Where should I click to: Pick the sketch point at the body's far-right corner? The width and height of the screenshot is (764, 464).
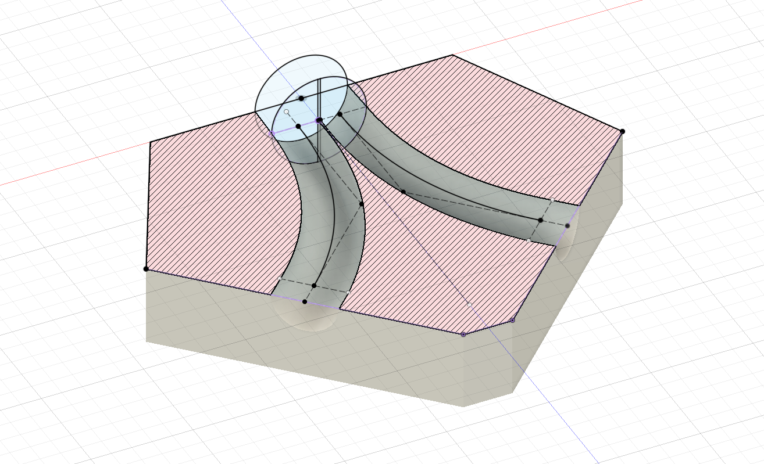coord(622,131)
